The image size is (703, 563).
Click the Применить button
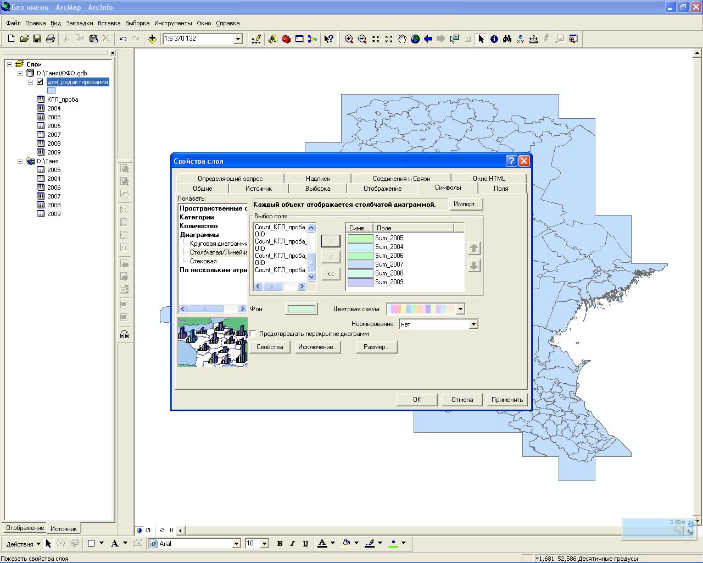coord(506,400)
